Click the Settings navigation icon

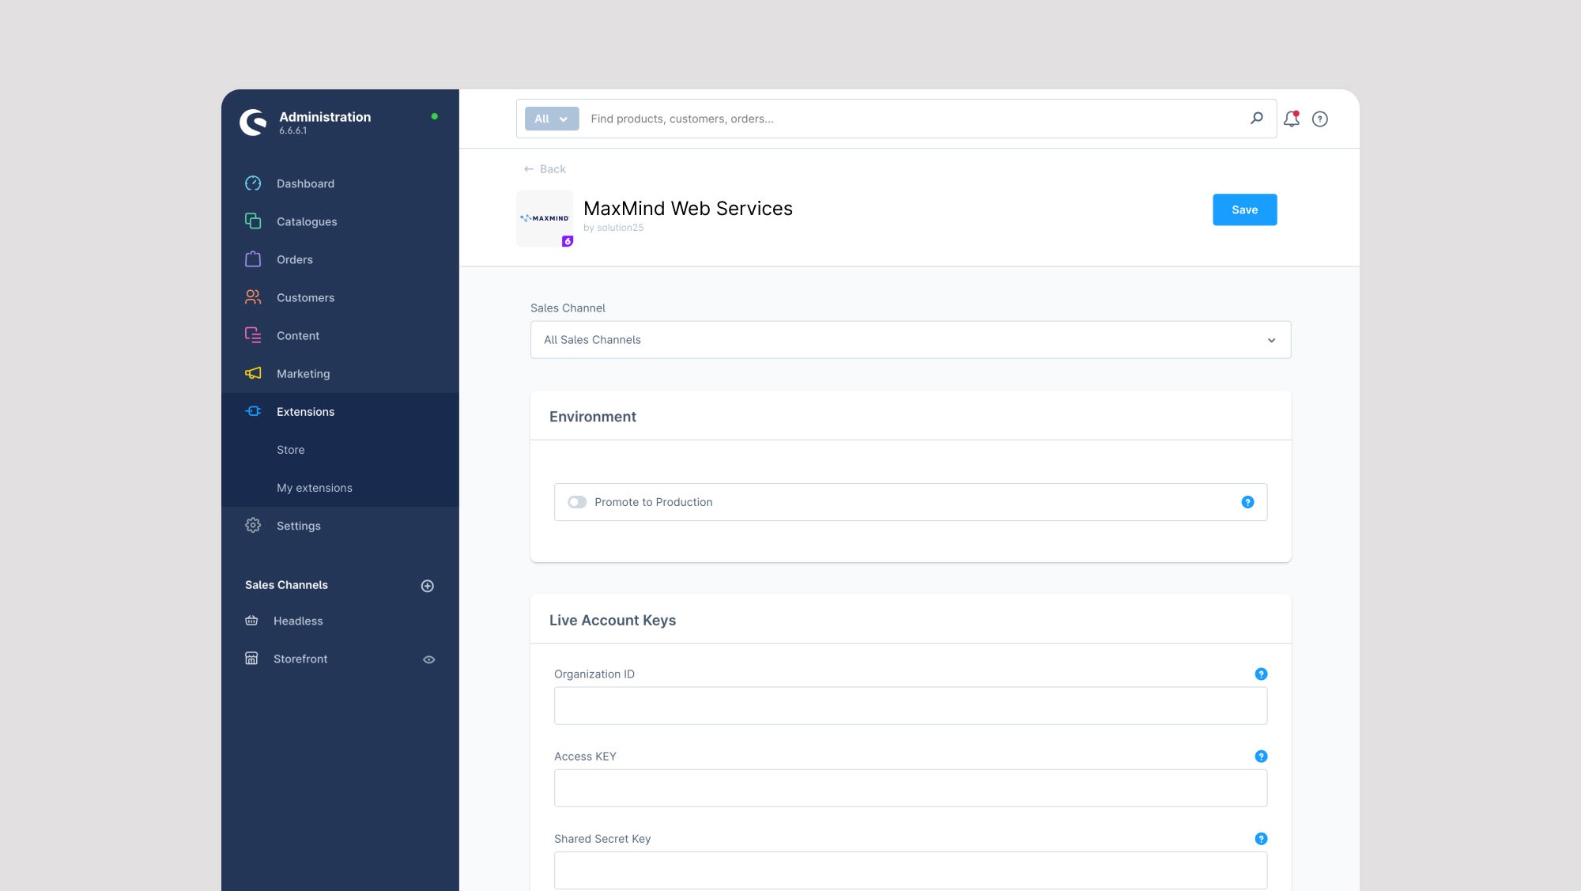pyautogui.click(x=252, y=525)
